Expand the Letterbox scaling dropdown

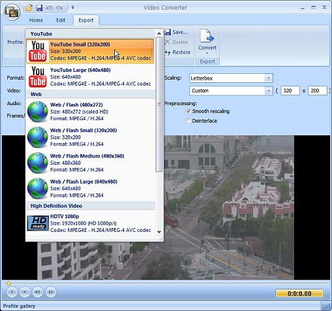(x=269, y=78)
